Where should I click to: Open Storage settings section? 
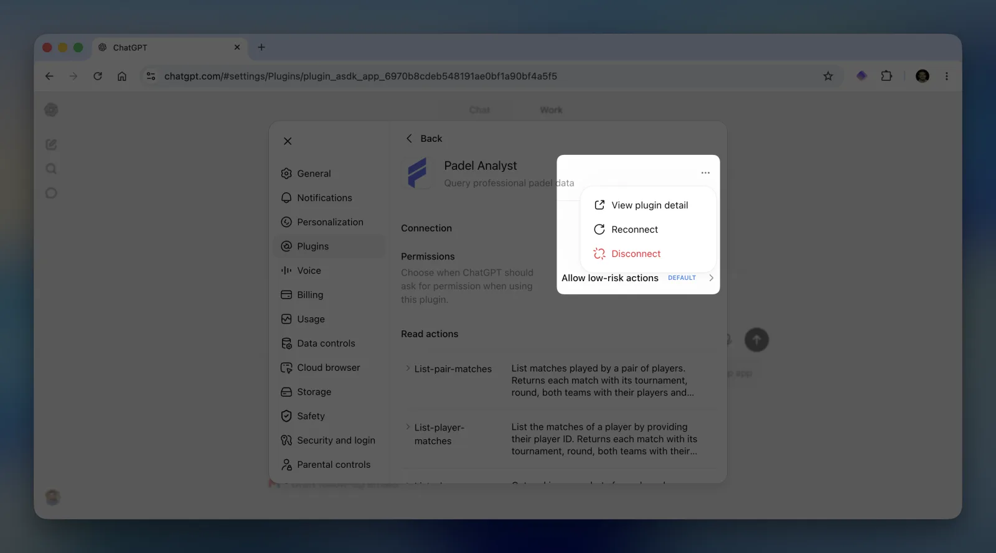point(329,392)
